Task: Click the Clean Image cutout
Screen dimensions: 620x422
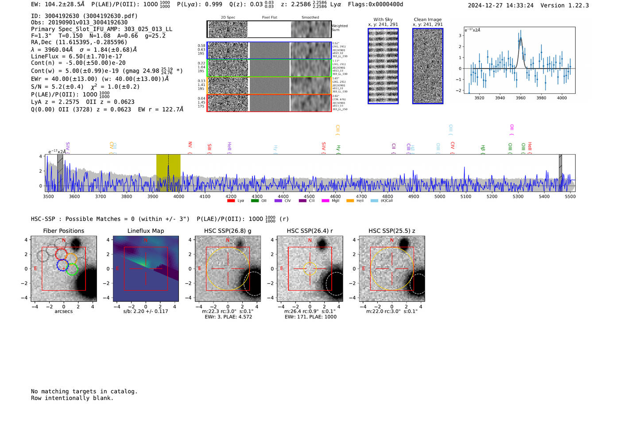Action: pyautogui.click(x=428, y=66)
